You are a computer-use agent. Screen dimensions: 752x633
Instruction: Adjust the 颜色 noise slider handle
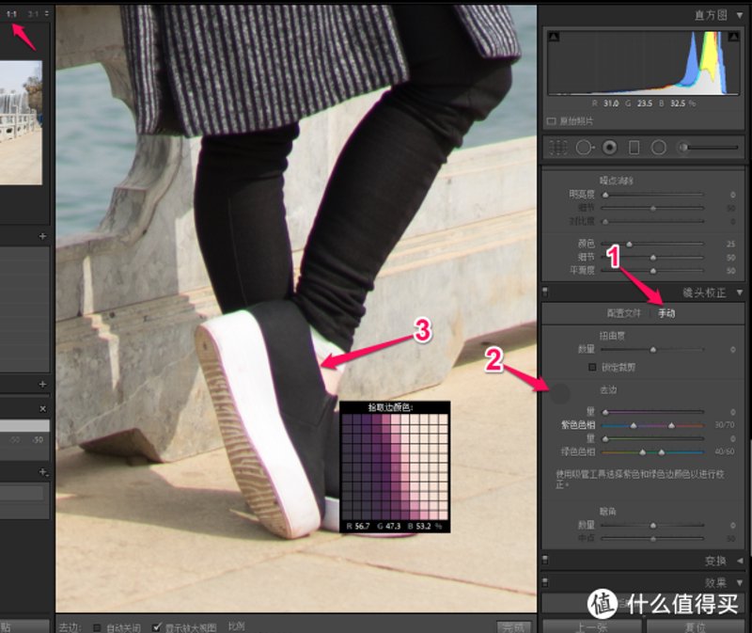629,245
